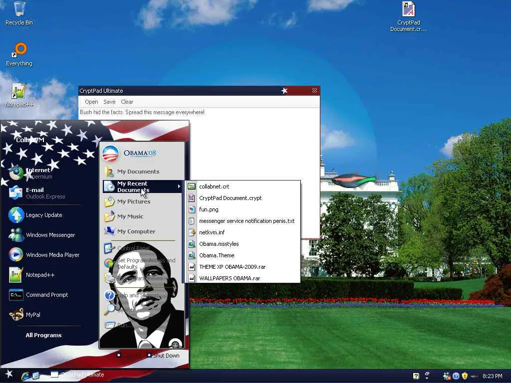Click the blue question mark circle tray icon
The width and height of the screenshot is (511, 383).
tap(456, 376)
